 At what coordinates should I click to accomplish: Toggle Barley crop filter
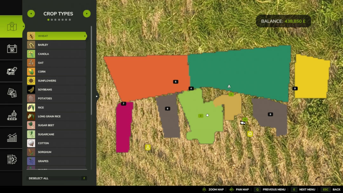point(57,45)
